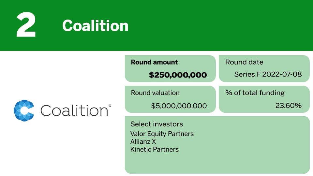Image resolution: width=313 pixels, height=176 pixels.
Task: Click the % of total funding label
Action: pyautogui.click(x=255, y=93)
